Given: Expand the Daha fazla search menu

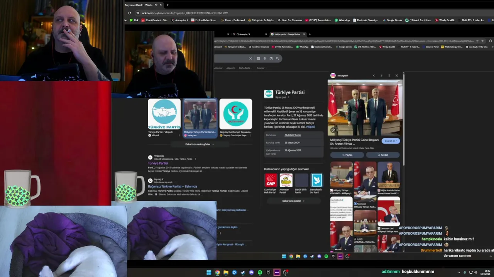Looking at the screenshot, I should click(245, 68).
